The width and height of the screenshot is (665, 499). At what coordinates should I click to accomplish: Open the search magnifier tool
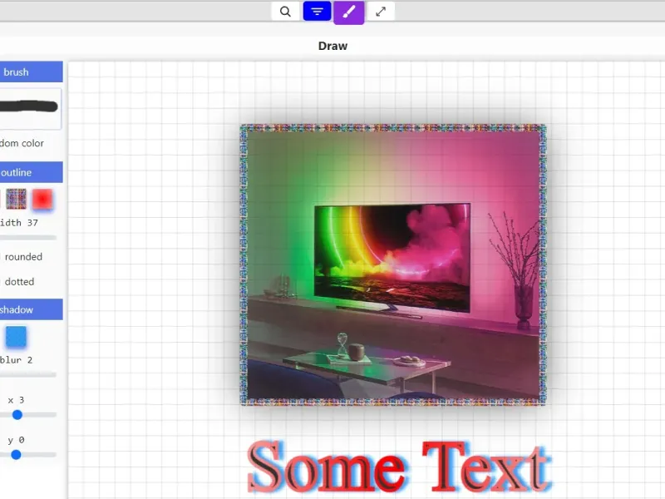tap(285, 12)
